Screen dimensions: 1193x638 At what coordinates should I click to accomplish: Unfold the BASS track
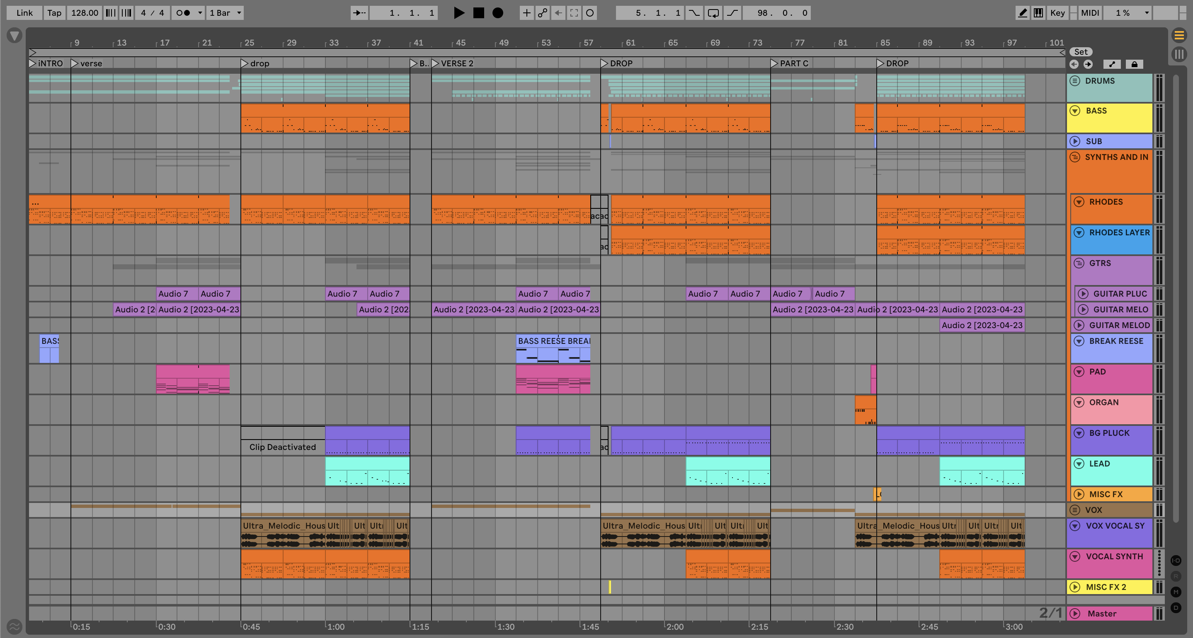[x=1075, y=111]
